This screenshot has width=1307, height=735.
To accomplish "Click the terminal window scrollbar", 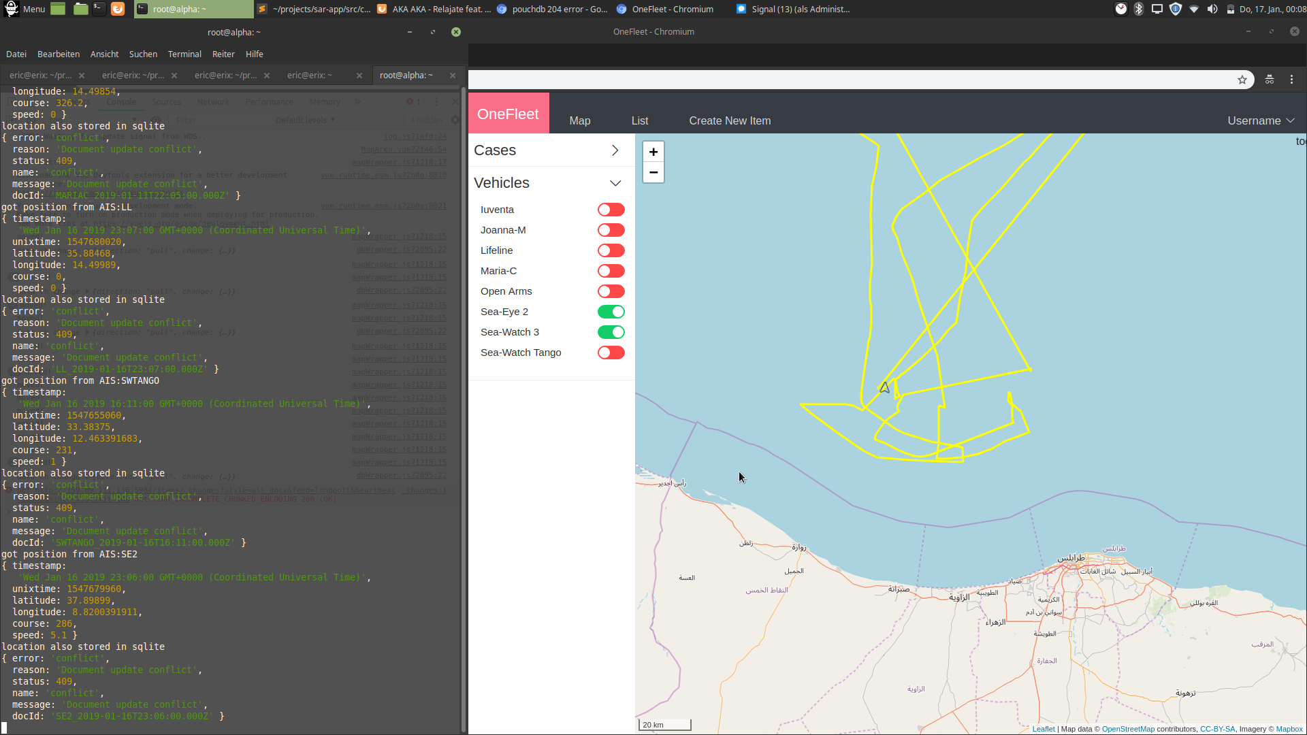I will [464, 408].
